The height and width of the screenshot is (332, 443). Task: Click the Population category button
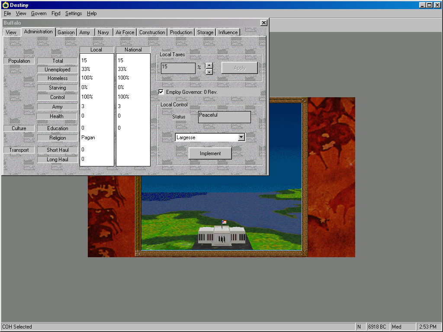[x=19, y=61]
